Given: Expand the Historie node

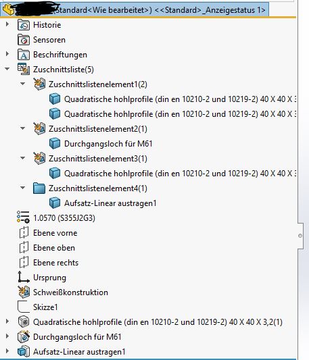Looking at the screenshot, I should [7, 24].
